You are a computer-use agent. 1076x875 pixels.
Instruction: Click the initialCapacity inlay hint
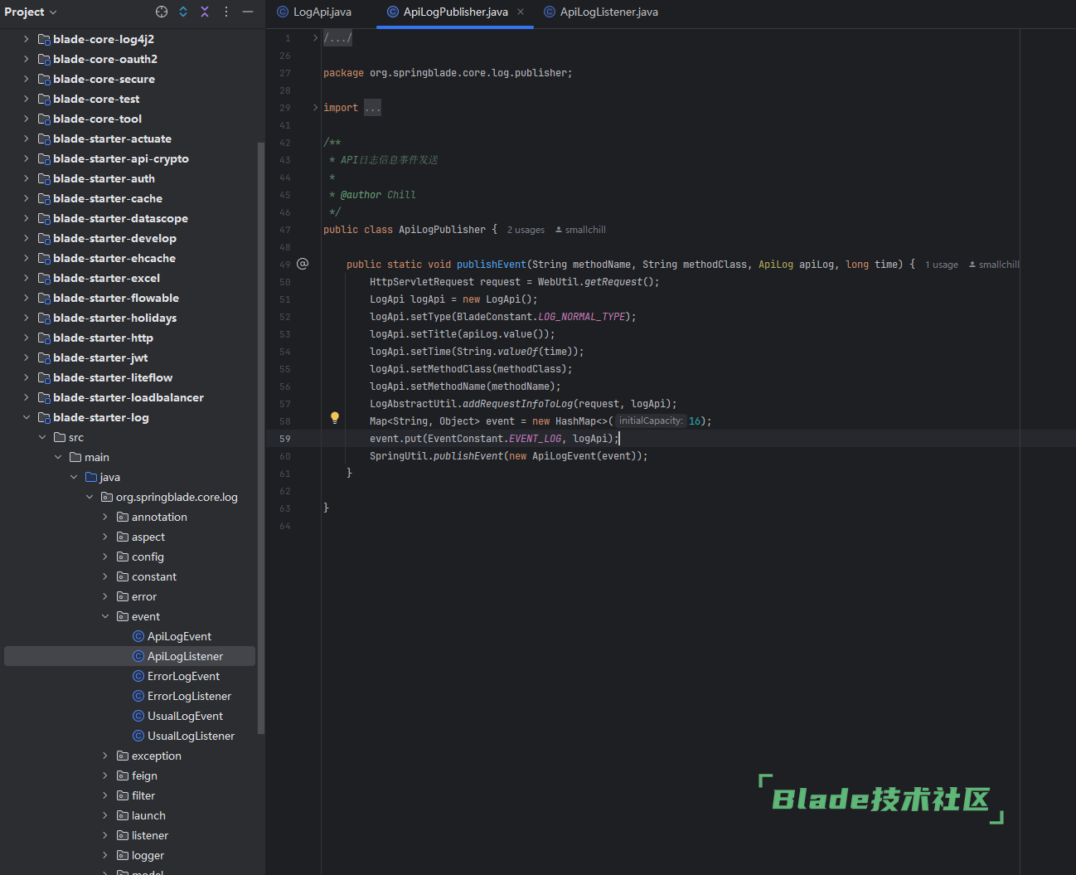tap(651, 421)
